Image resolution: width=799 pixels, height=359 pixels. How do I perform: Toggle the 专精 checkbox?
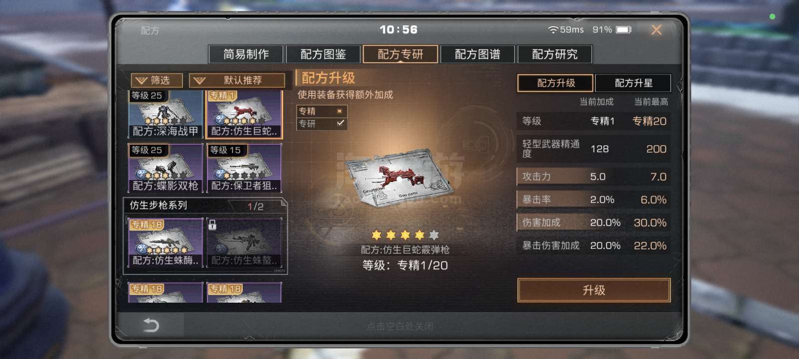tap(340, 111)
